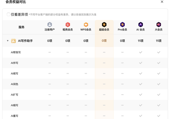This screenshot has height=119, width=171.
Task: Click the 服务 column header
Action: tap(21, 27)
